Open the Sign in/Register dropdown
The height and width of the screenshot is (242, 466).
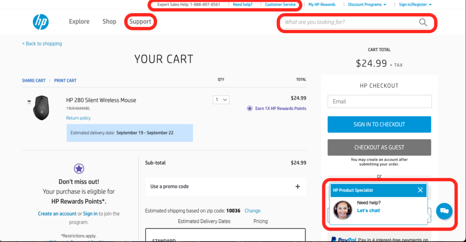[415, 5]
